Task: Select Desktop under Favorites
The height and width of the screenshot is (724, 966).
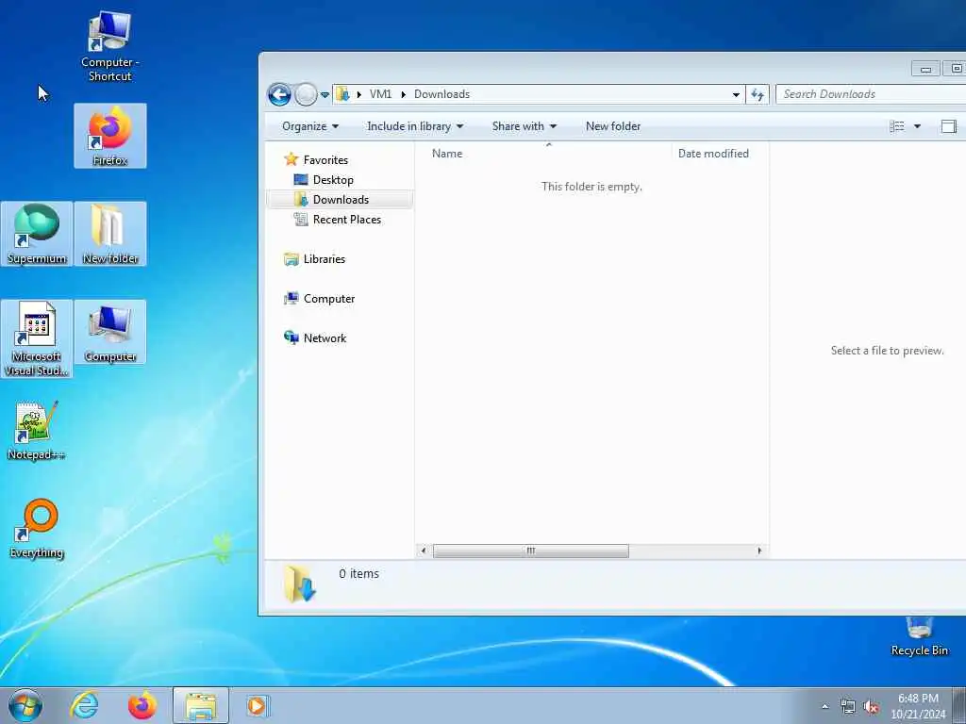Action: pyautogui.click(x=333, y=180)
